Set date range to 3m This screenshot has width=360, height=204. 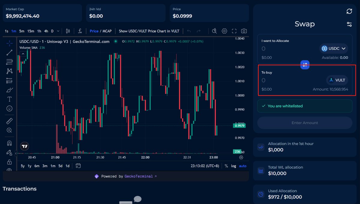pyautogui.click(x=45, y=166)
